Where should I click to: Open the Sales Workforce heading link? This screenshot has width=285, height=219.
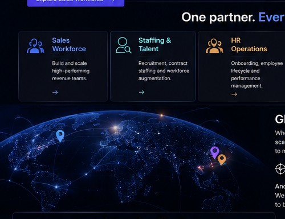coord(69,44)
